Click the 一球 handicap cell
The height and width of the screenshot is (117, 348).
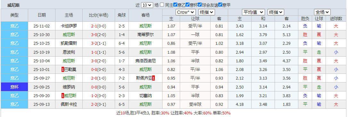coord(195,35)
